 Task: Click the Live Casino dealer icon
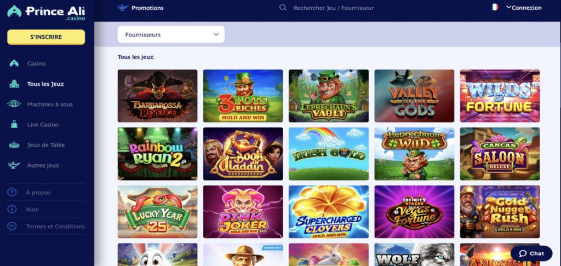[14, 124]
